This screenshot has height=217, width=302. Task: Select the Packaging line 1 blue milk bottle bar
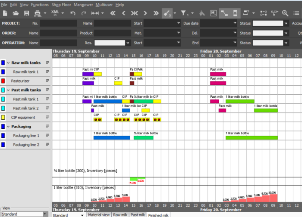click(x=112, y=138)
